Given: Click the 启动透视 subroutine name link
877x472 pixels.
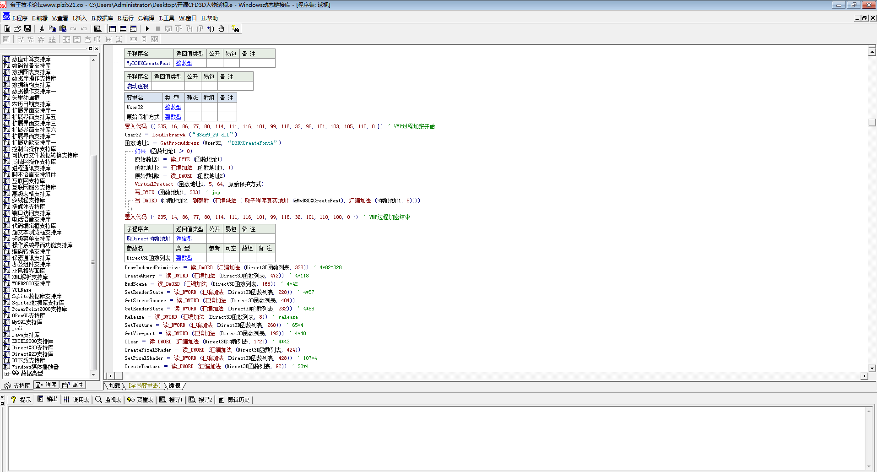Looking at the screenshot, I should pyautogui.click(x=137, y=86).
